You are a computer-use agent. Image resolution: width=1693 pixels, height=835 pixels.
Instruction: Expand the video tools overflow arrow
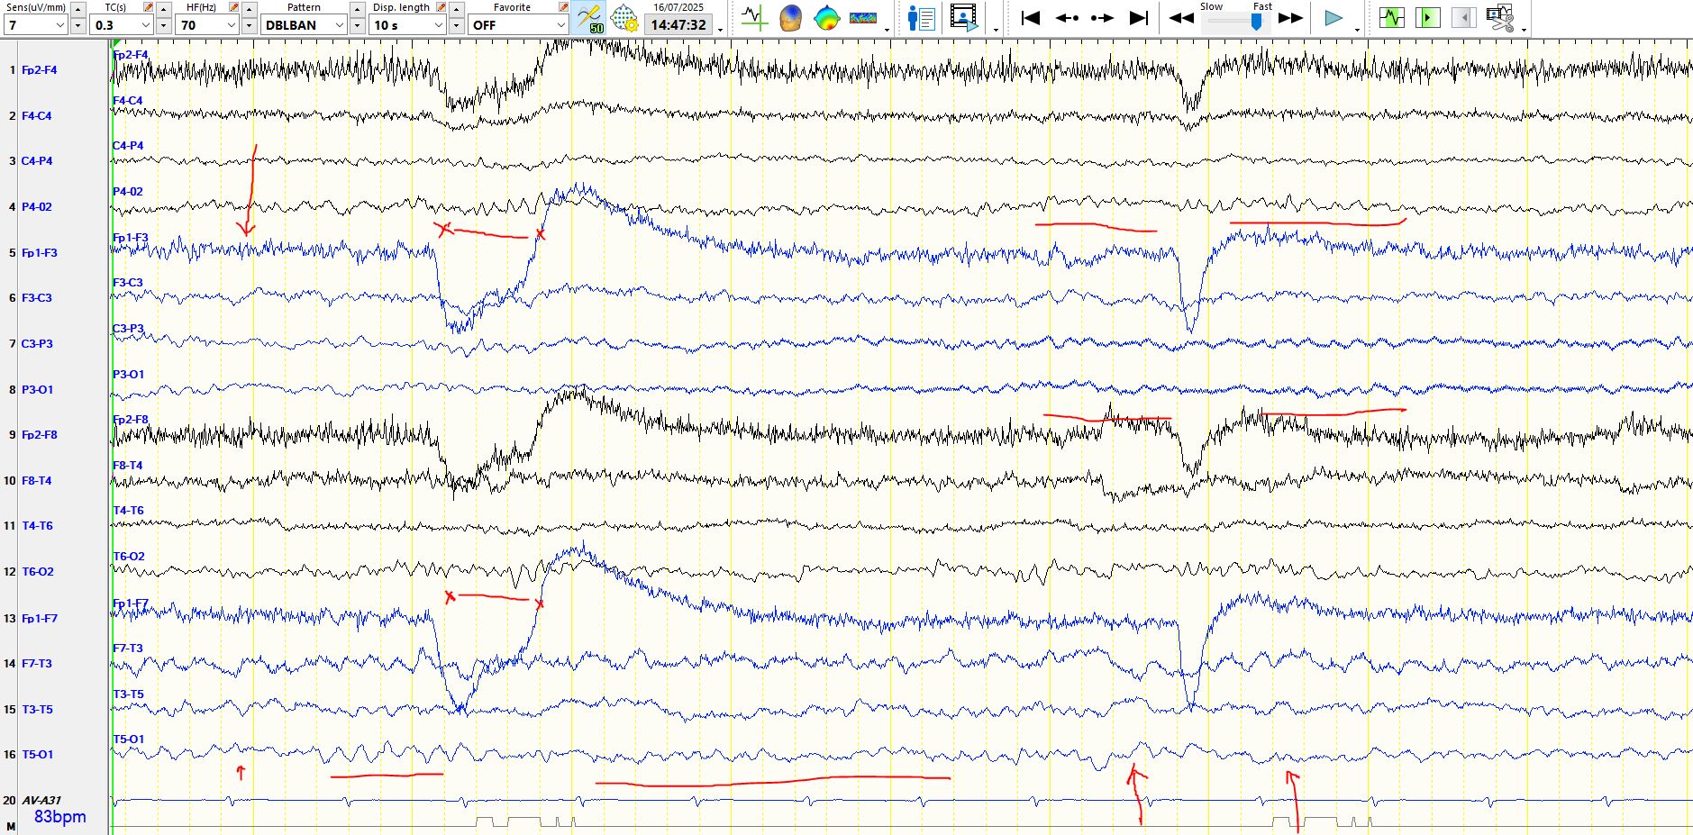click(995, 29)
